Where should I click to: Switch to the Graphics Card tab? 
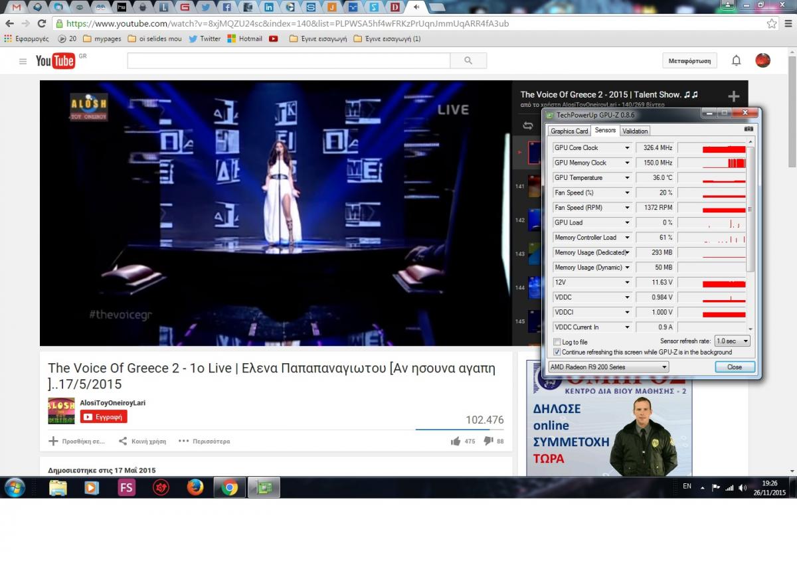tap(569, 131)
